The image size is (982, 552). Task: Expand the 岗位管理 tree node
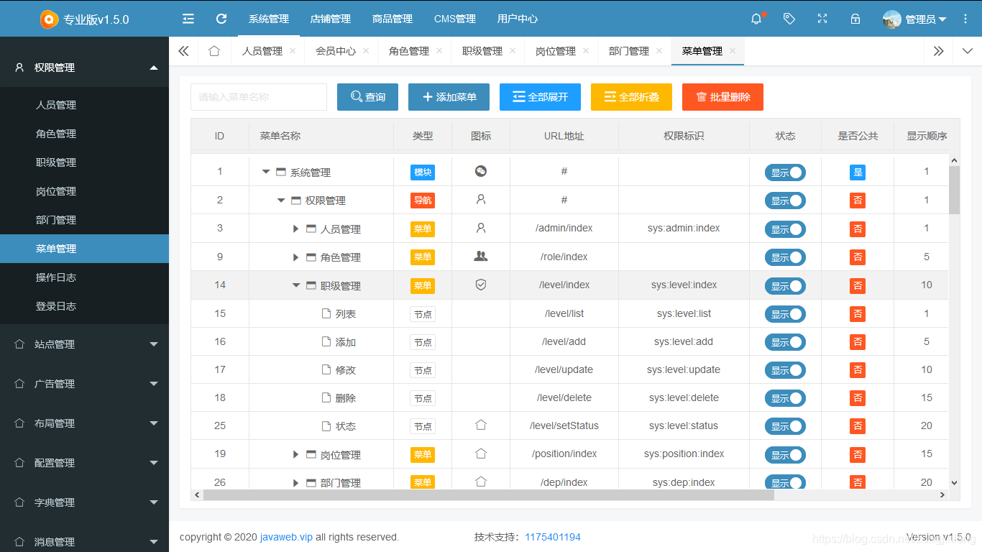(x=295, y=454)
